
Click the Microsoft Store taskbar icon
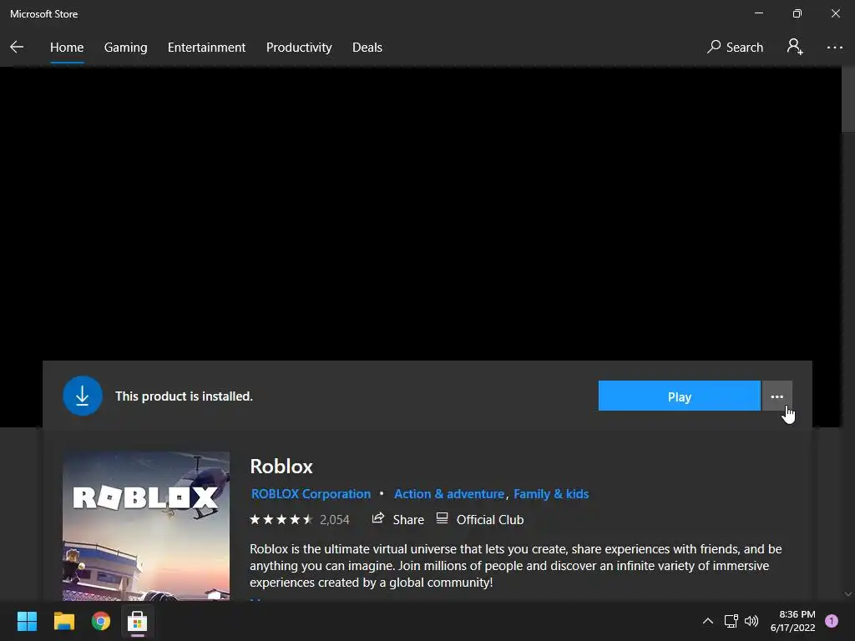tap(138, 621)
